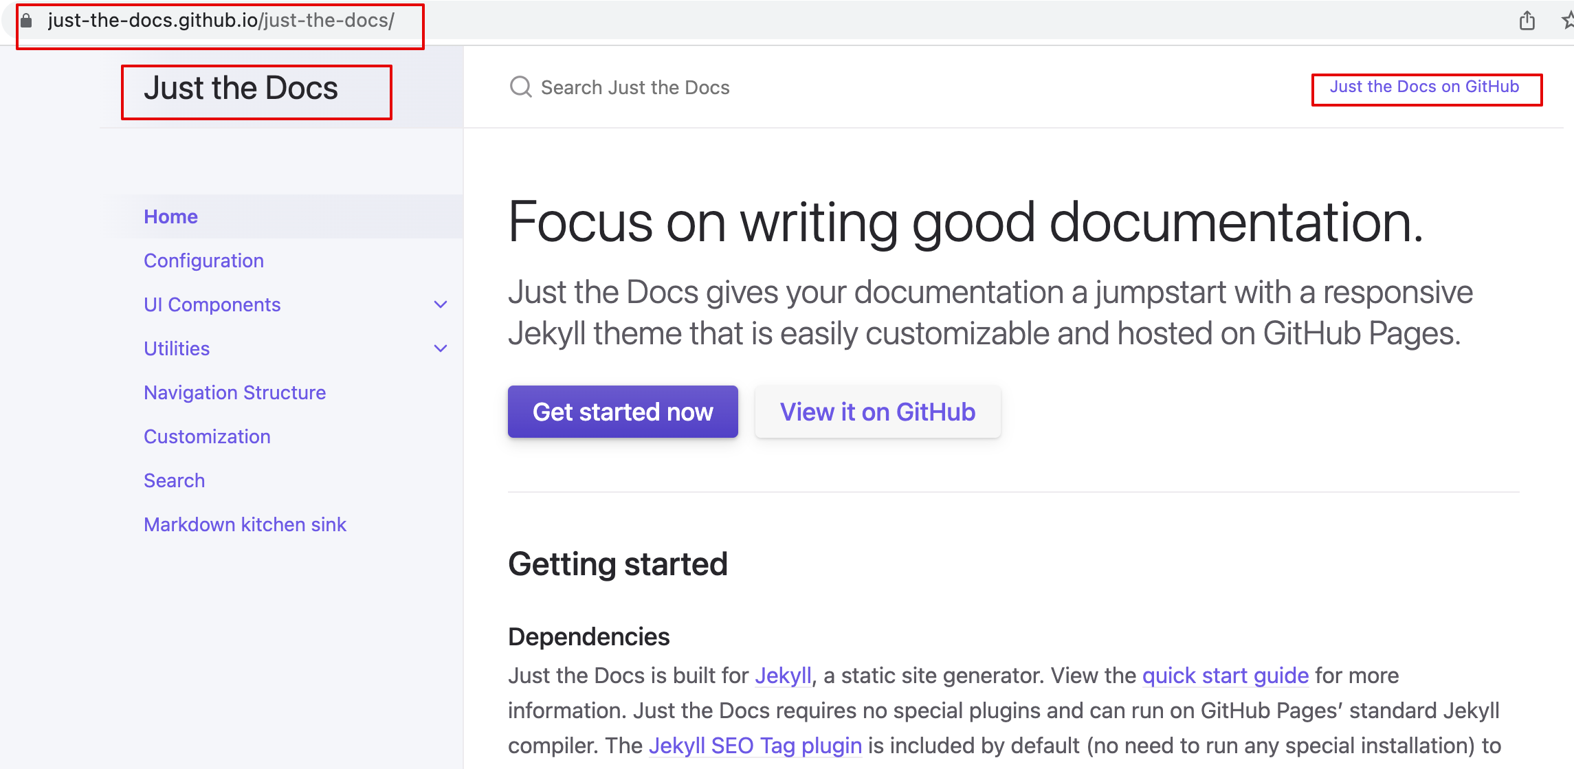Open the quick start guide link
Image resolution: width=1574 pixels, height=769 pixels.
(x=1225, y=676)
